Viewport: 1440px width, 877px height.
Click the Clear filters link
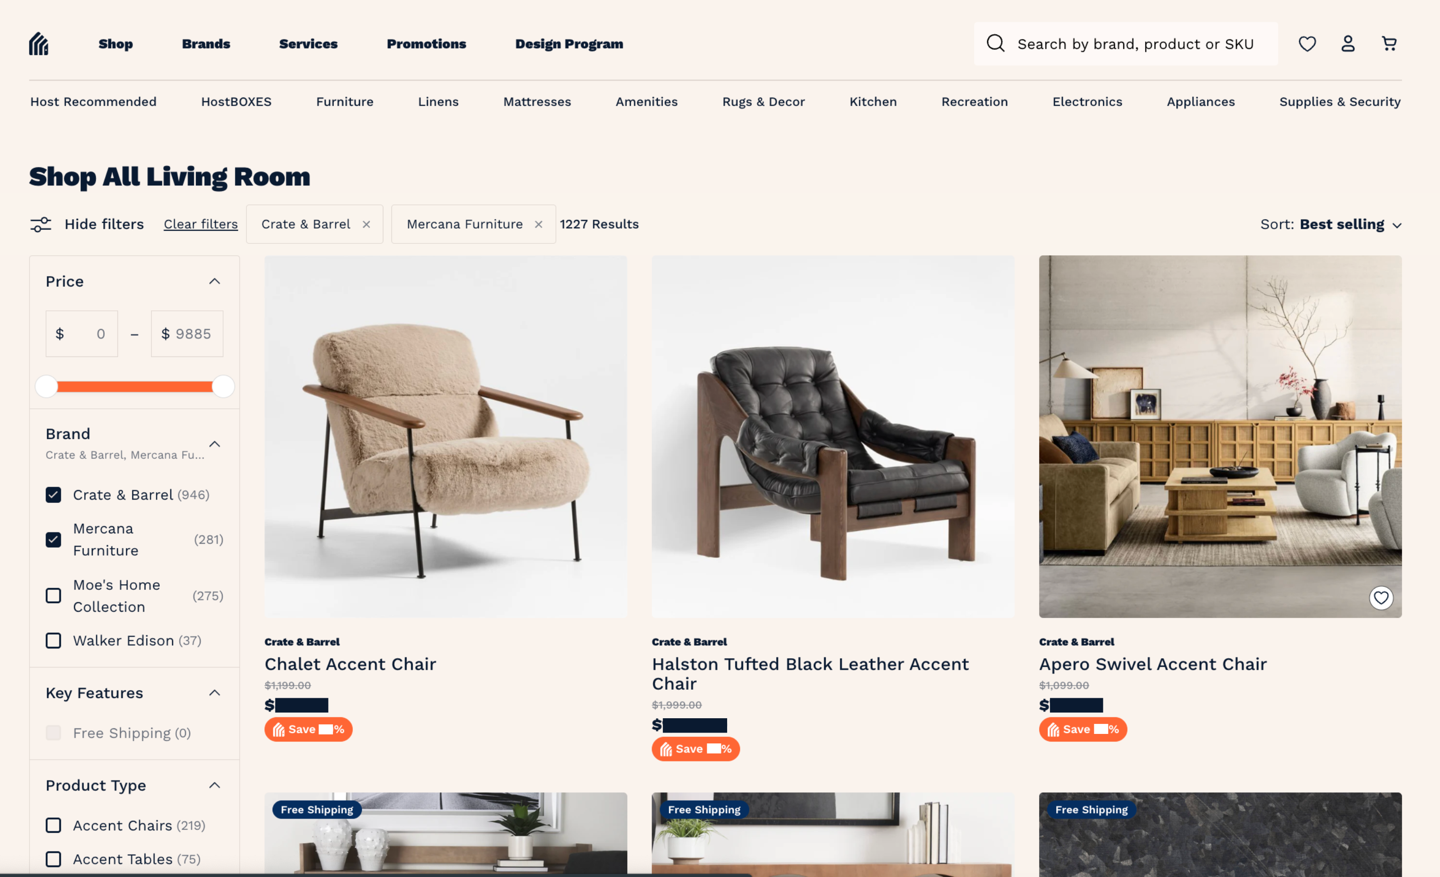pyautogui.click(x=201, y=224)
